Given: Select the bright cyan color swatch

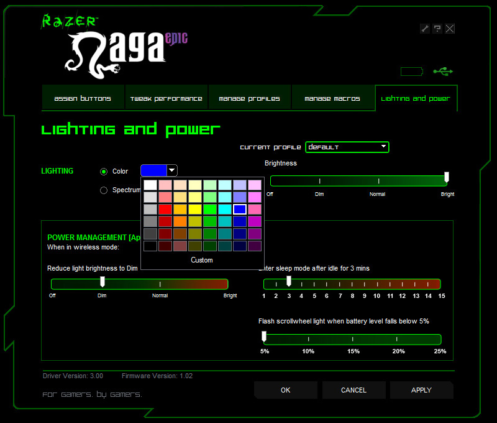Looking at the screenshot, I should [x=225, y=210].
